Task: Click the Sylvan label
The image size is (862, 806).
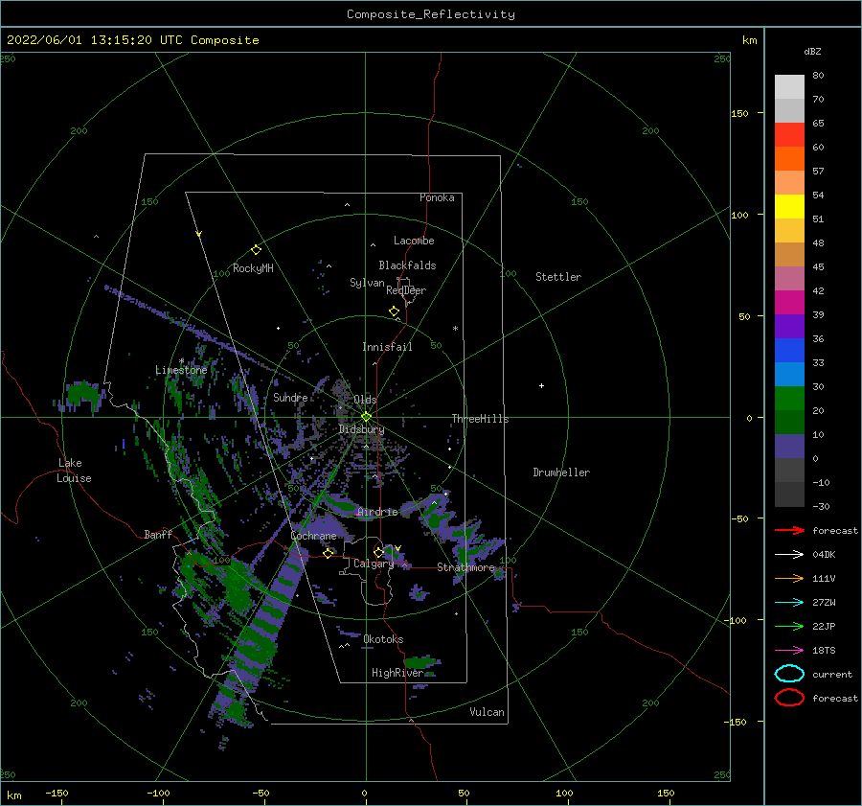Action: coord(367,283)
